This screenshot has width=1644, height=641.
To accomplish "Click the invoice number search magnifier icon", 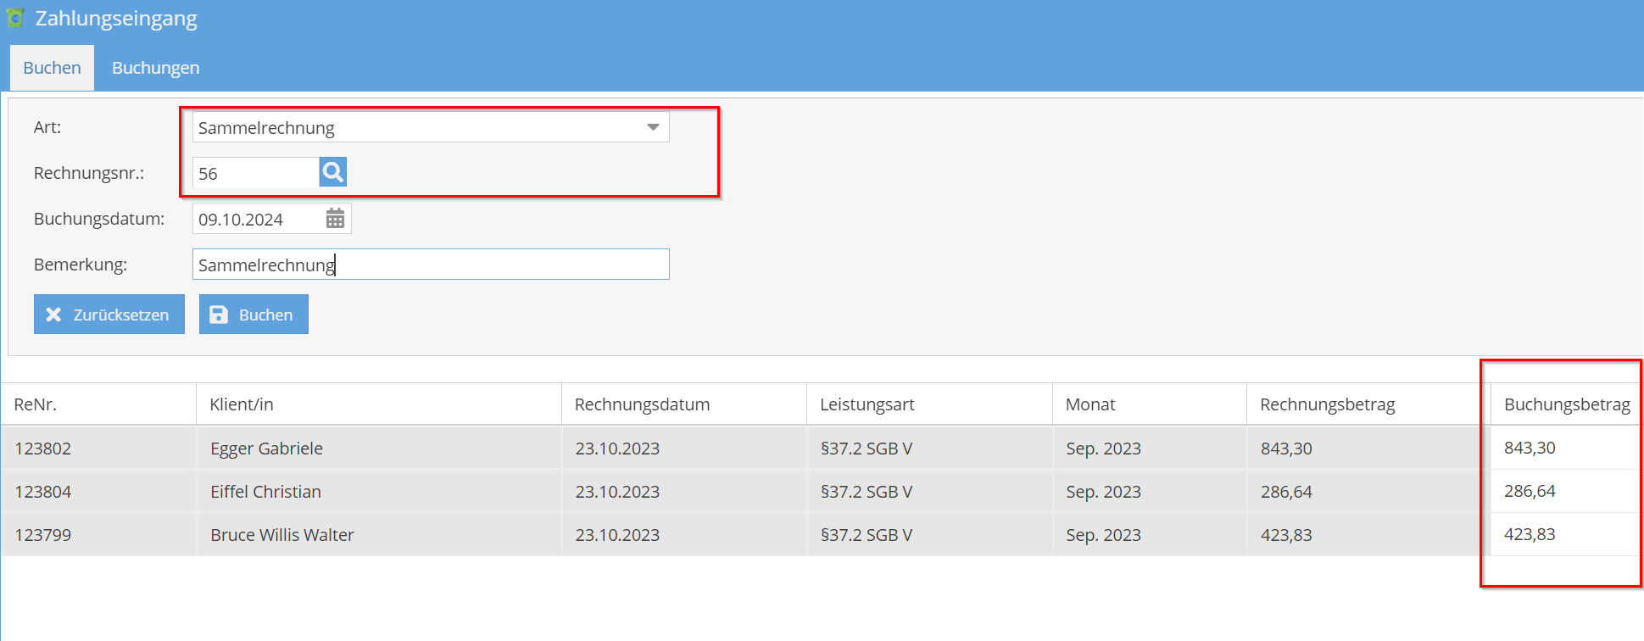I will coord(332,172).
